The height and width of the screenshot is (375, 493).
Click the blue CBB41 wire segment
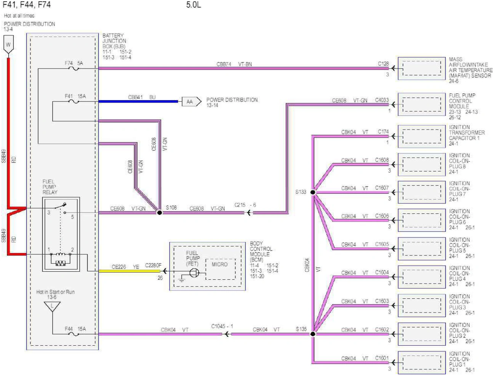point(138,101)
